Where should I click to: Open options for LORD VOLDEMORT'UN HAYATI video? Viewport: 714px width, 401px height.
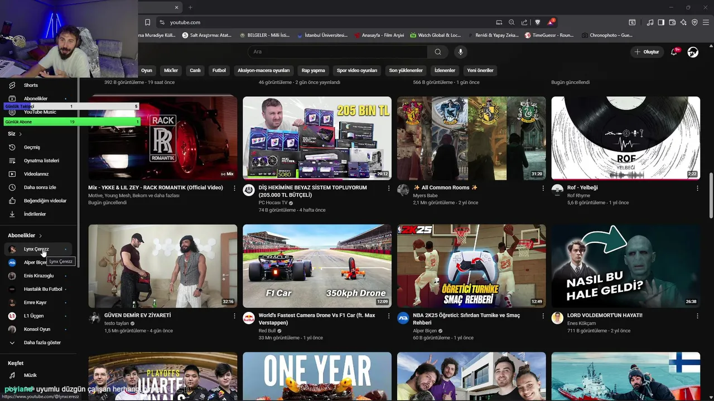[697, 316]
